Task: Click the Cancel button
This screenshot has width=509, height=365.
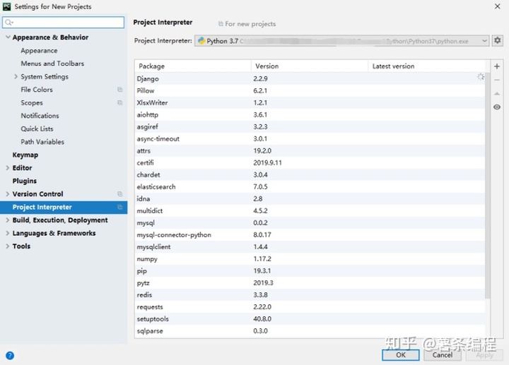Action: (442, 354)
